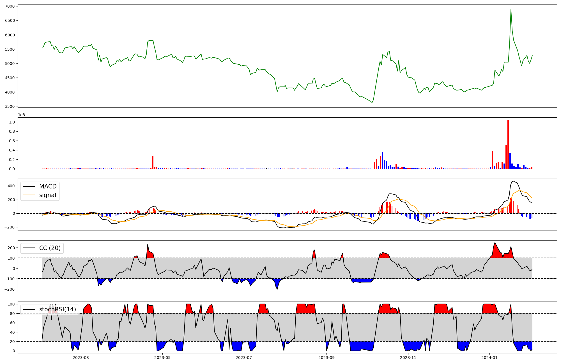Click the MACD legend entry
Screen dimensions: 561x364
pyautogui.click(x=48, y=186)
